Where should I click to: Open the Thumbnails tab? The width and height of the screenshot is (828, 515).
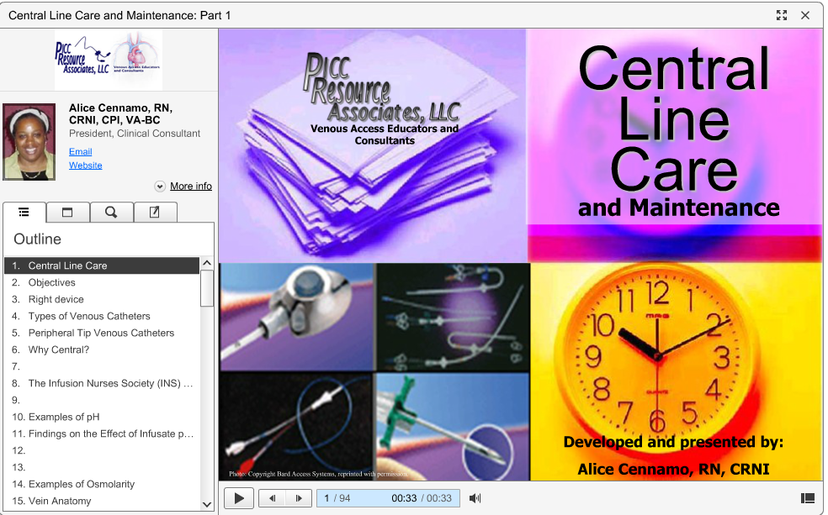coord(67,212)
